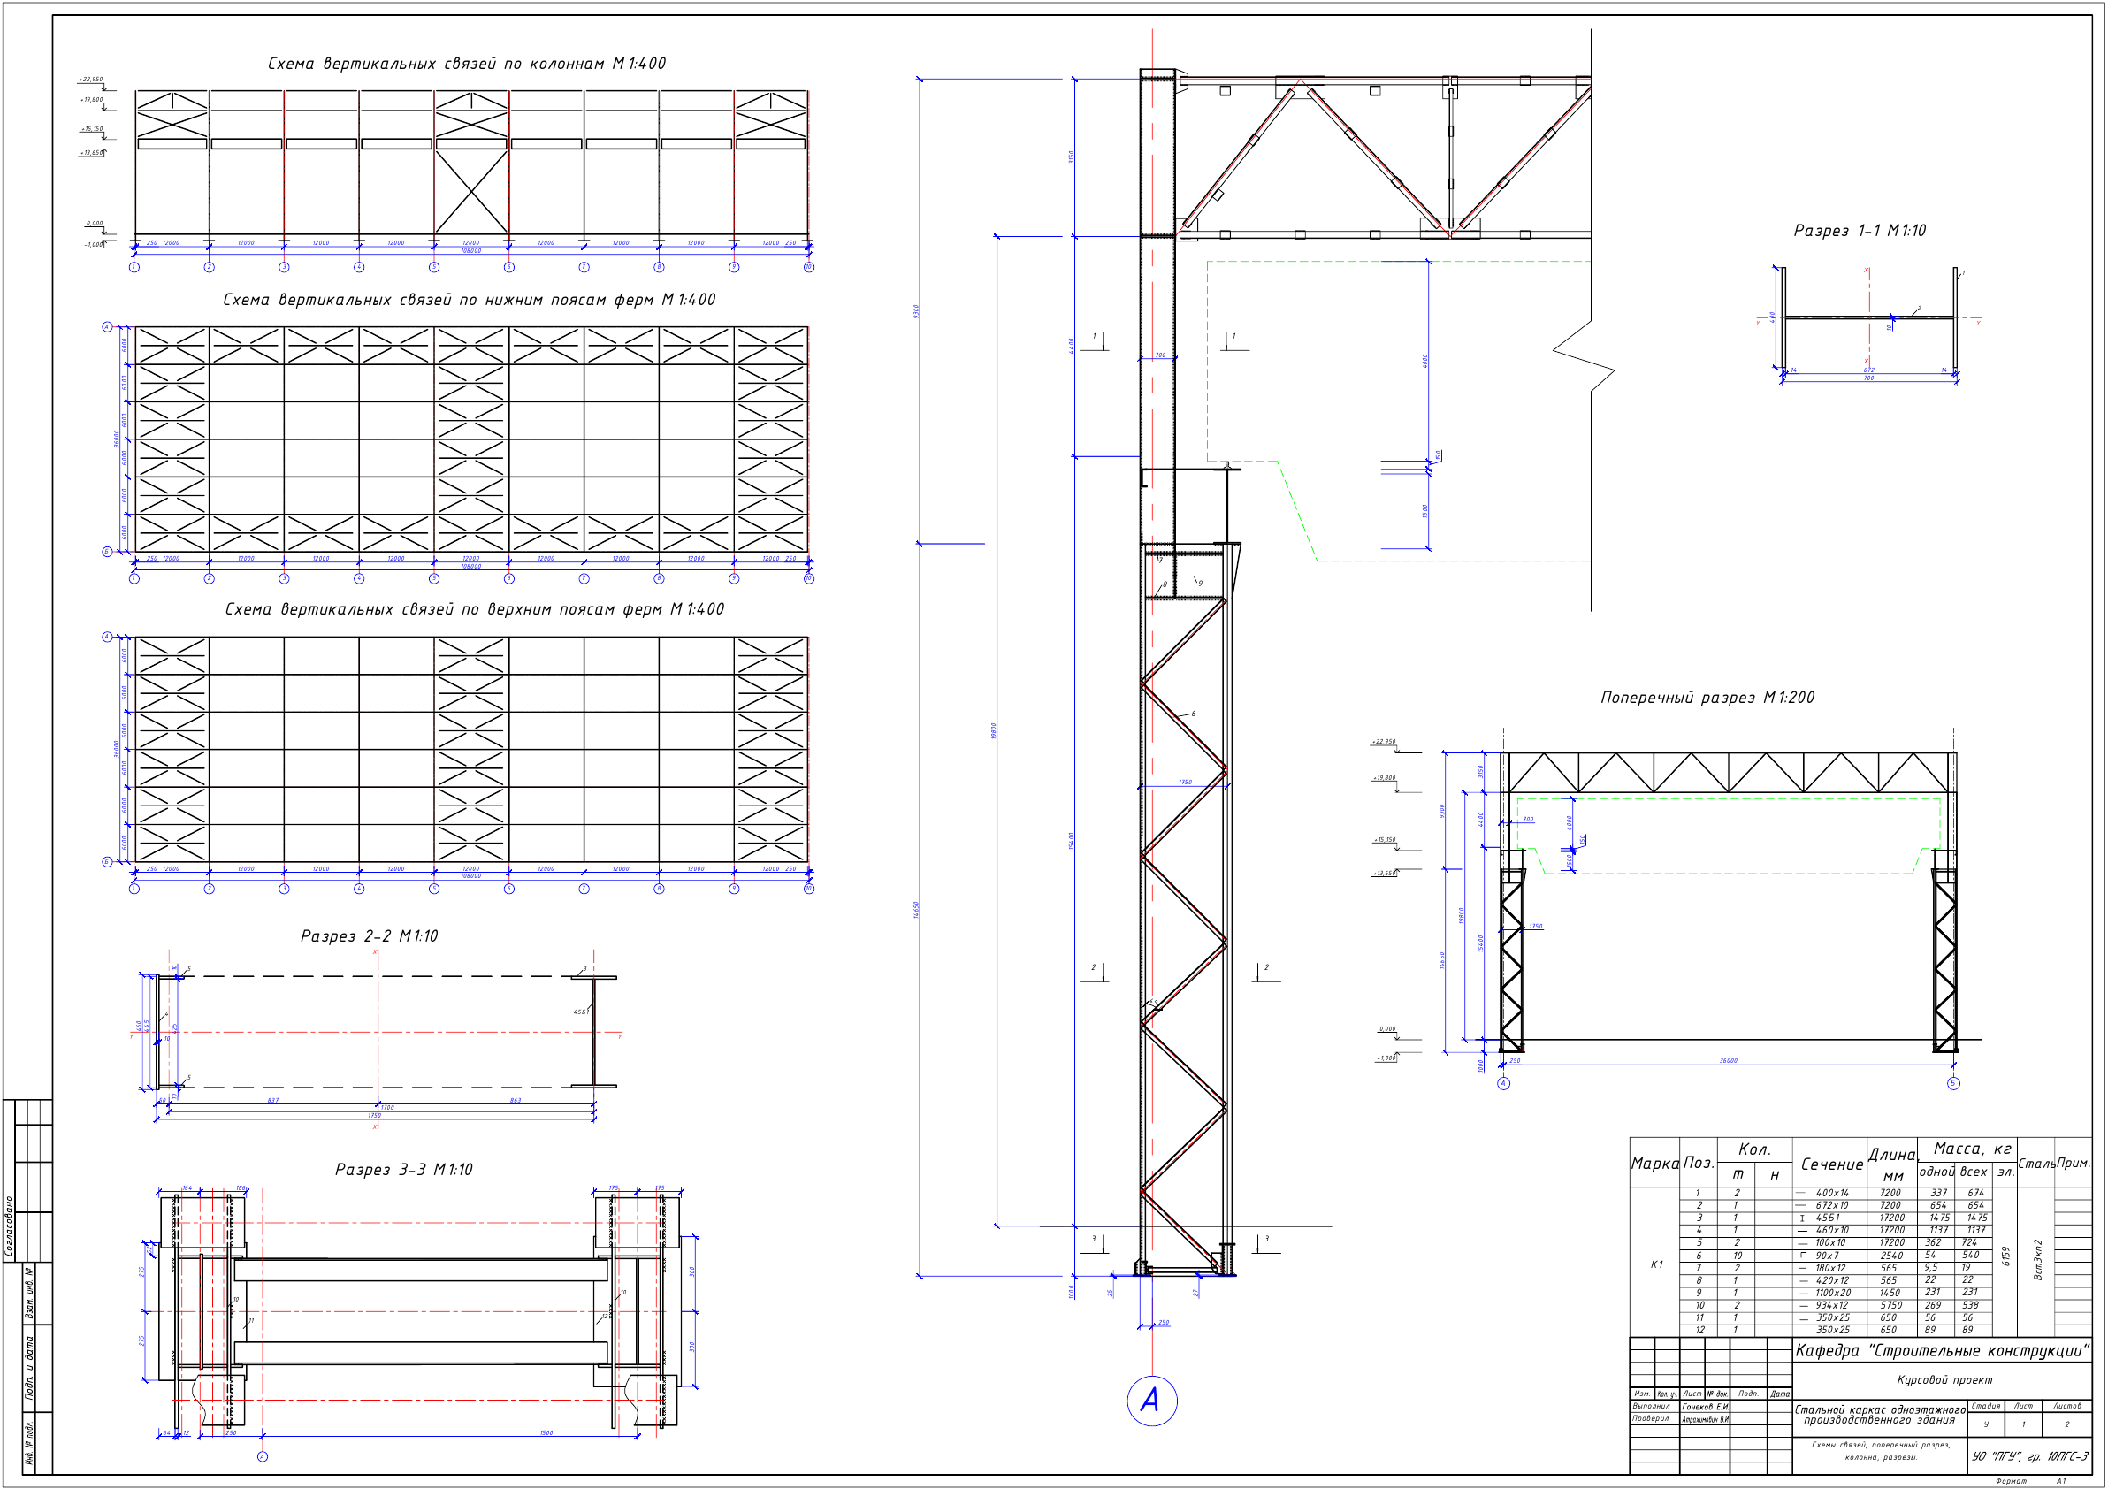
Task: Select the 'Разрез 1-1 М 1:10' heading
Action: (x=1860, y=231)
